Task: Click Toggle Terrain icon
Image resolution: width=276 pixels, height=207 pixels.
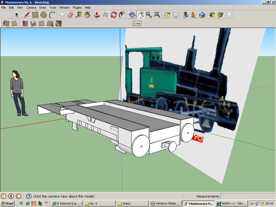Action: 175,15
